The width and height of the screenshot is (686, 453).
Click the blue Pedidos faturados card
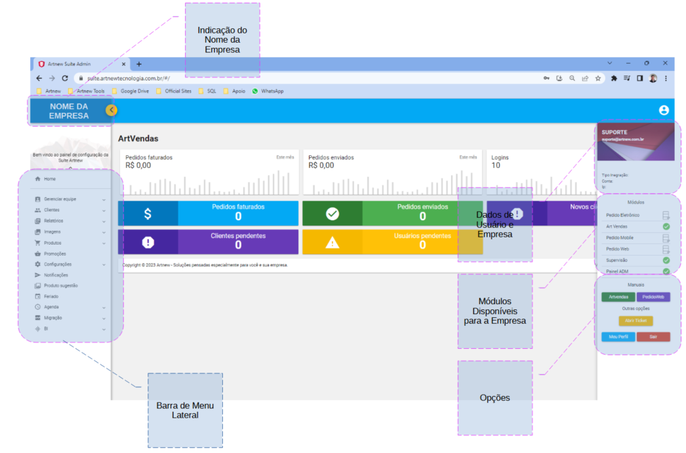209,213
